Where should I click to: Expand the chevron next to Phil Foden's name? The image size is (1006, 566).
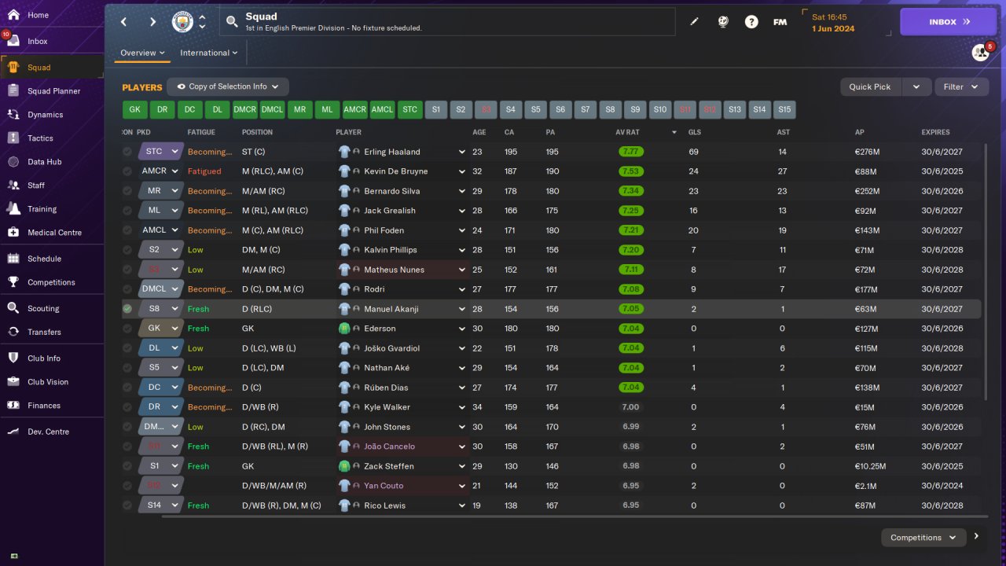pos(462,230)
